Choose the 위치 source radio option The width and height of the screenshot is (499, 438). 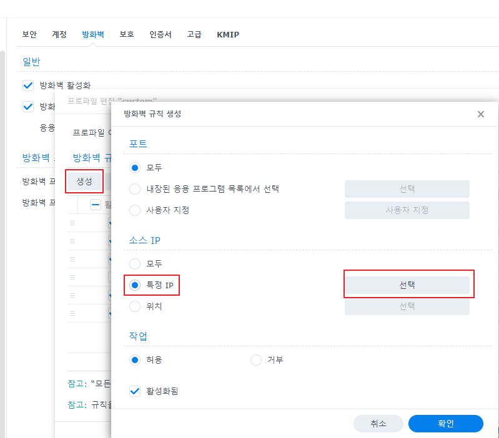tap(135, 306)
